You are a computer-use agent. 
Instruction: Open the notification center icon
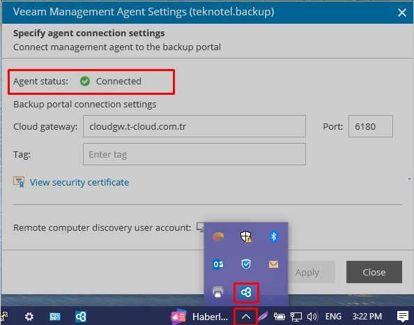point(403,316)
